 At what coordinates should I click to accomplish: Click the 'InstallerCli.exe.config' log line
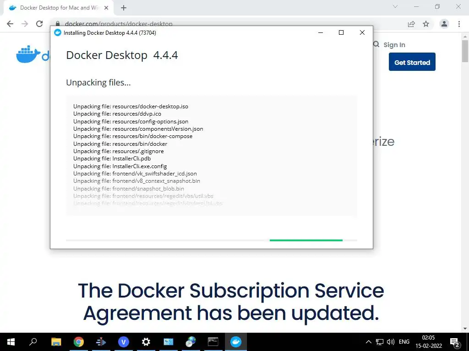point(120,166)
